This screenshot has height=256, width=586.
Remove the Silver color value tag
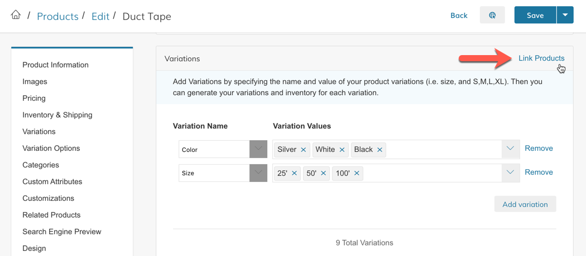304,150
